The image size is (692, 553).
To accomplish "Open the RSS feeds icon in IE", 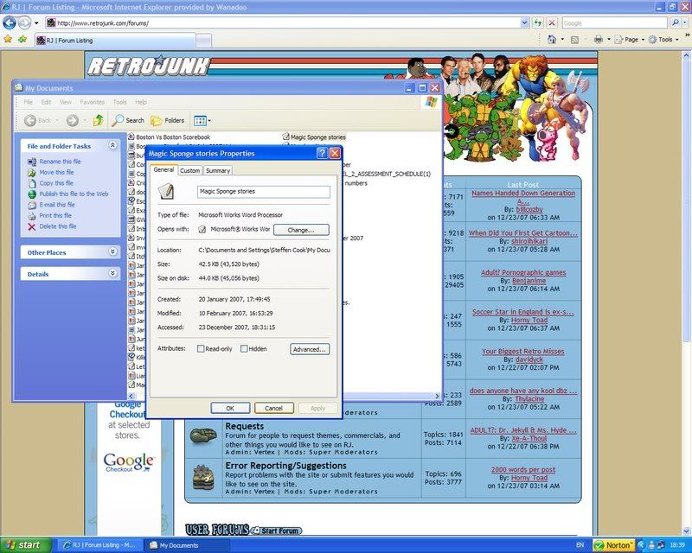I will click(x=574, y=40).
